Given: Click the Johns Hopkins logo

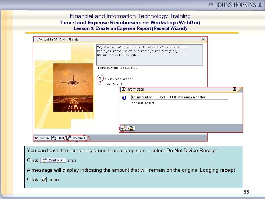Looking at the screenshot, I should [x=236, y=5].
